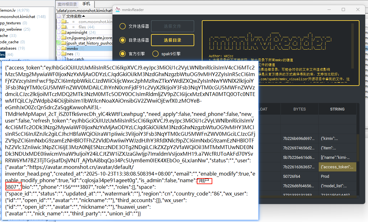The height and width of the screenshot is (222, 368).
Task: Open the moonshot.kimichat (148) tree node
Action: click(23, 17)
